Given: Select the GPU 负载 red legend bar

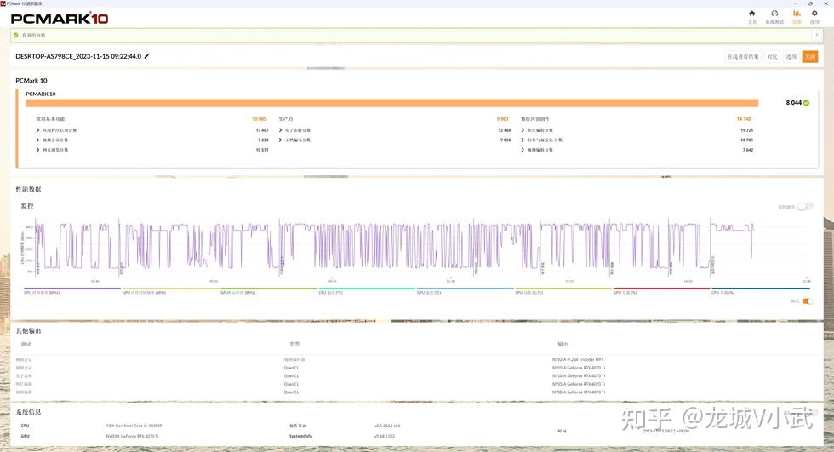Looking at the screenshot, I should tap(662, 290).
